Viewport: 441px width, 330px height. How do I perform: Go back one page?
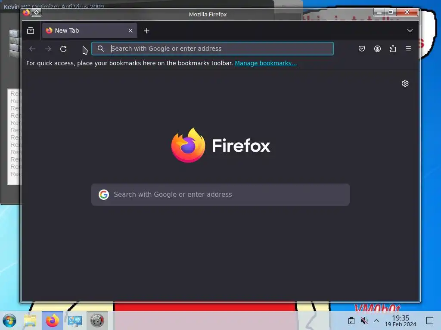(32, 49)
